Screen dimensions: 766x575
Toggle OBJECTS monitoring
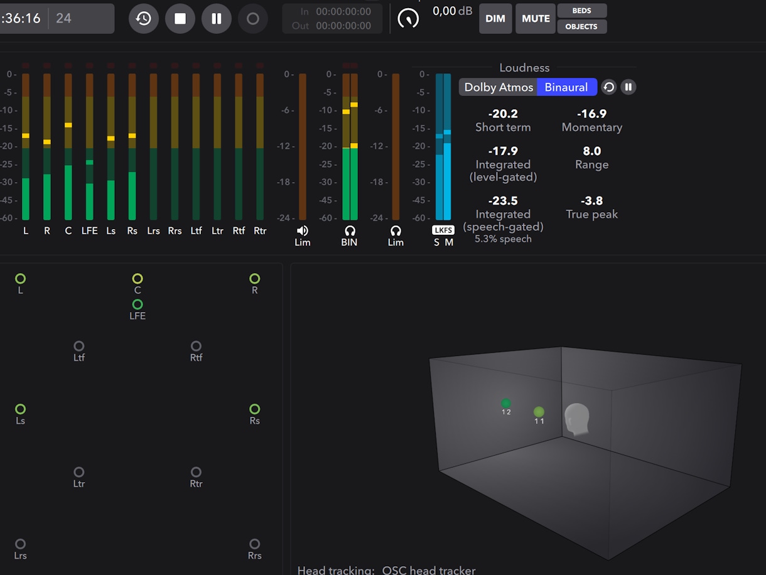pos(581,26)
